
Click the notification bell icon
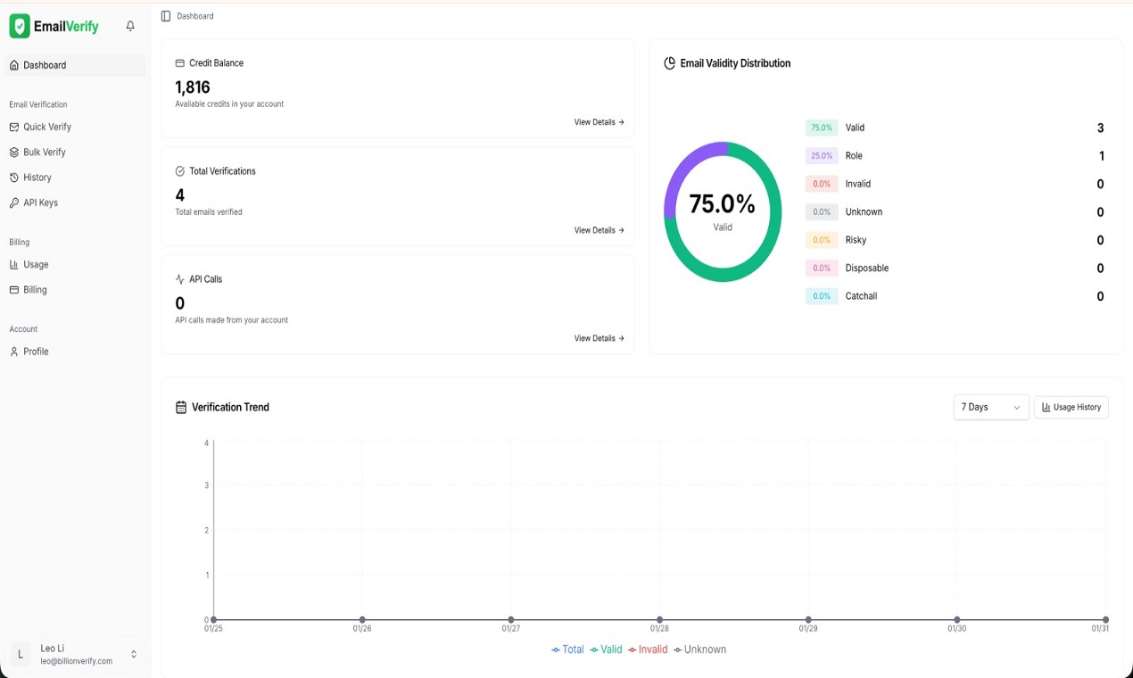(130, 26)
